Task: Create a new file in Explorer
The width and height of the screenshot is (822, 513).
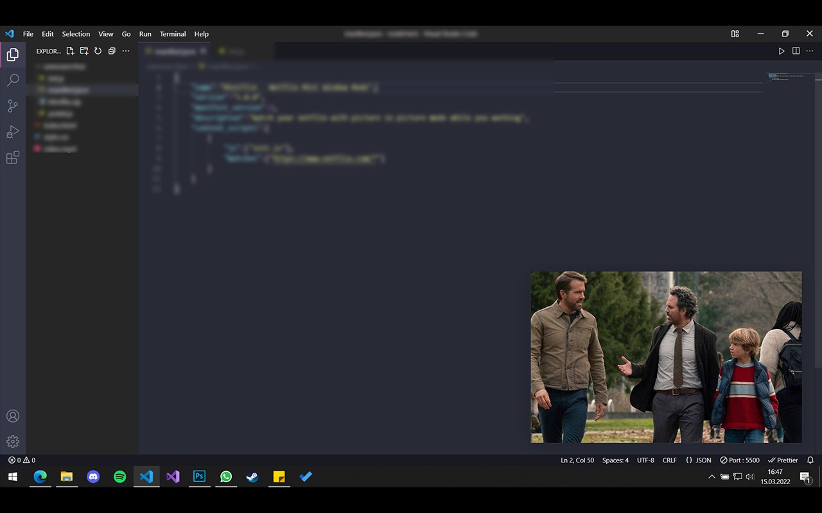Action: [x=71, y=51]
